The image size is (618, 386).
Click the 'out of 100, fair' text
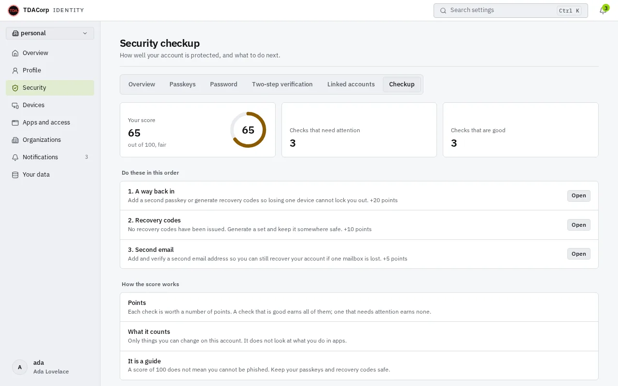[147, 145]
